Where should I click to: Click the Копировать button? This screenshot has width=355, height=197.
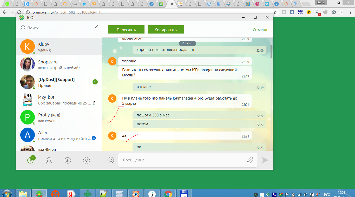click(166, 30)
